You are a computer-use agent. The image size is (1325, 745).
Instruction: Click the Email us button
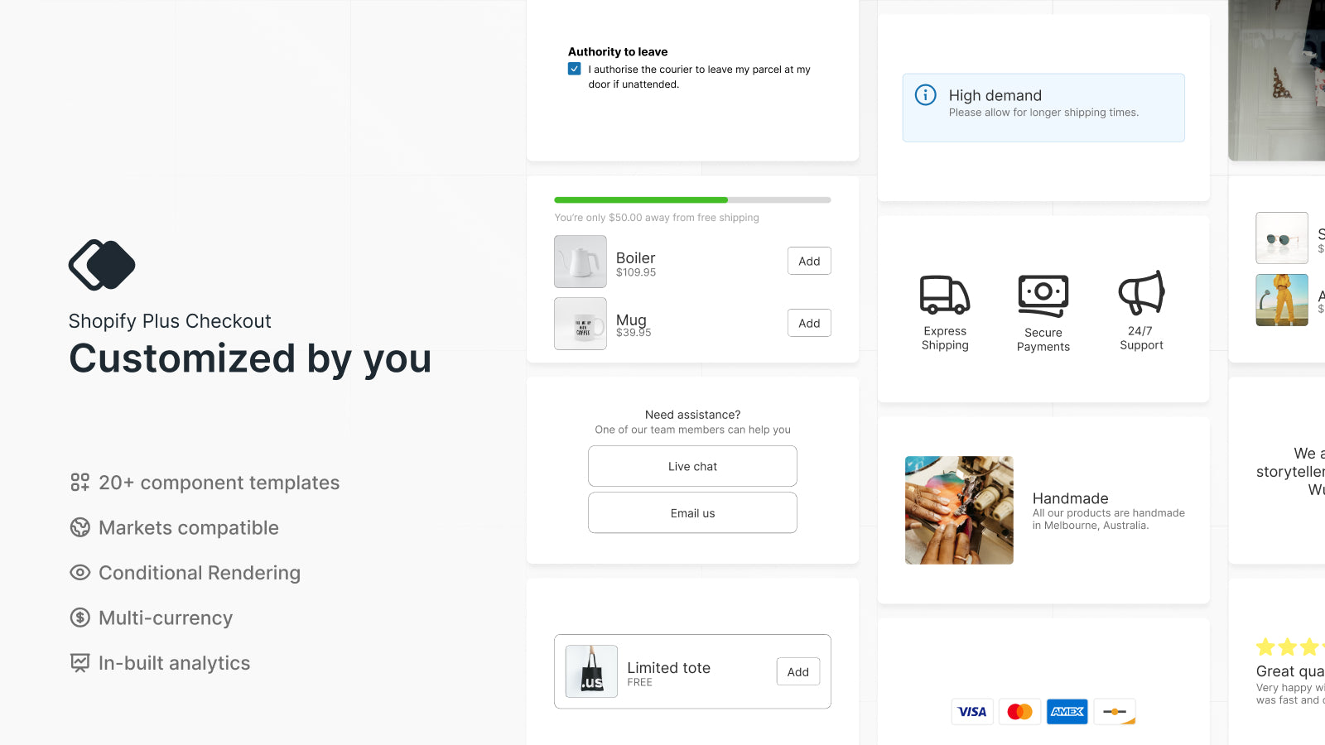tap(692, 512)
